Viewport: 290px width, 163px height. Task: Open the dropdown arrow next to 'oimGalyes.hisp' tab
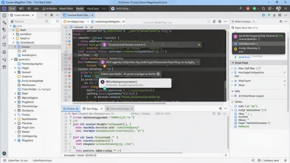[88, 22]
